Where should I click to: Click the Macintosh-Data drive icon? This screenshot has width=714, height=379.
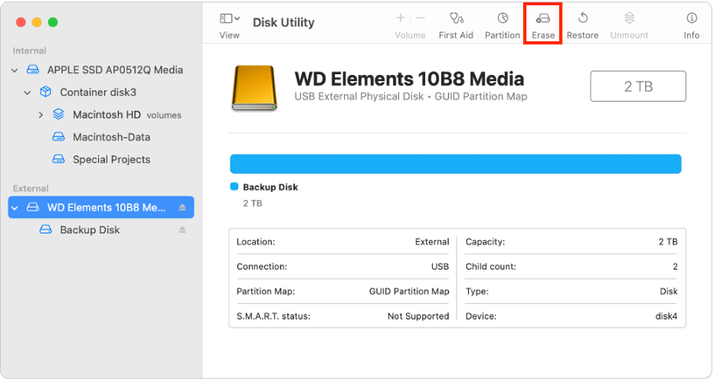(58, 136)
